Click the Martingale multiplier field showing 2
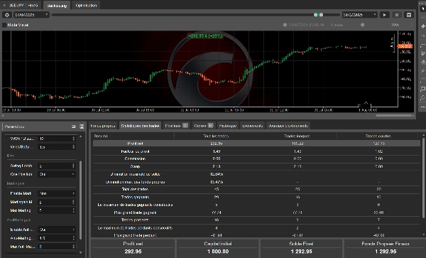Image resolution: width=426 pixels, height=258 pixels. tap(57, 203)
